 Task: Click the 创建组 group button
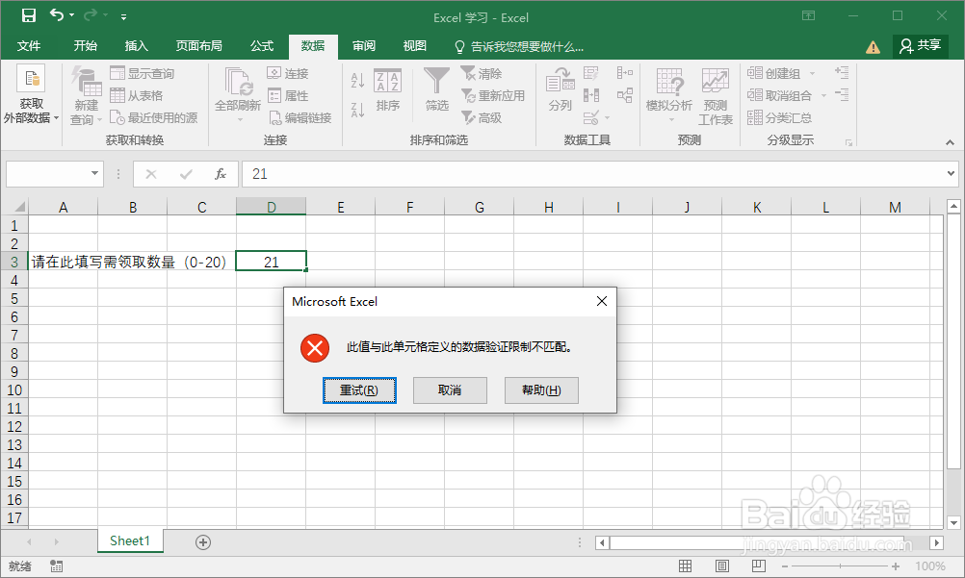tap(774, 73)
